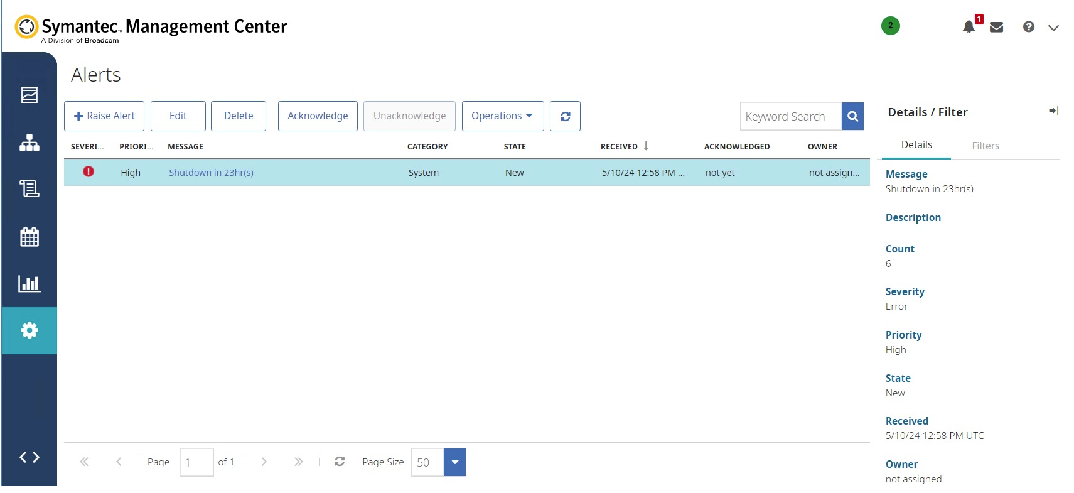
Task: Open the dashboard icon in the sidebar
Action: point(30,95)
